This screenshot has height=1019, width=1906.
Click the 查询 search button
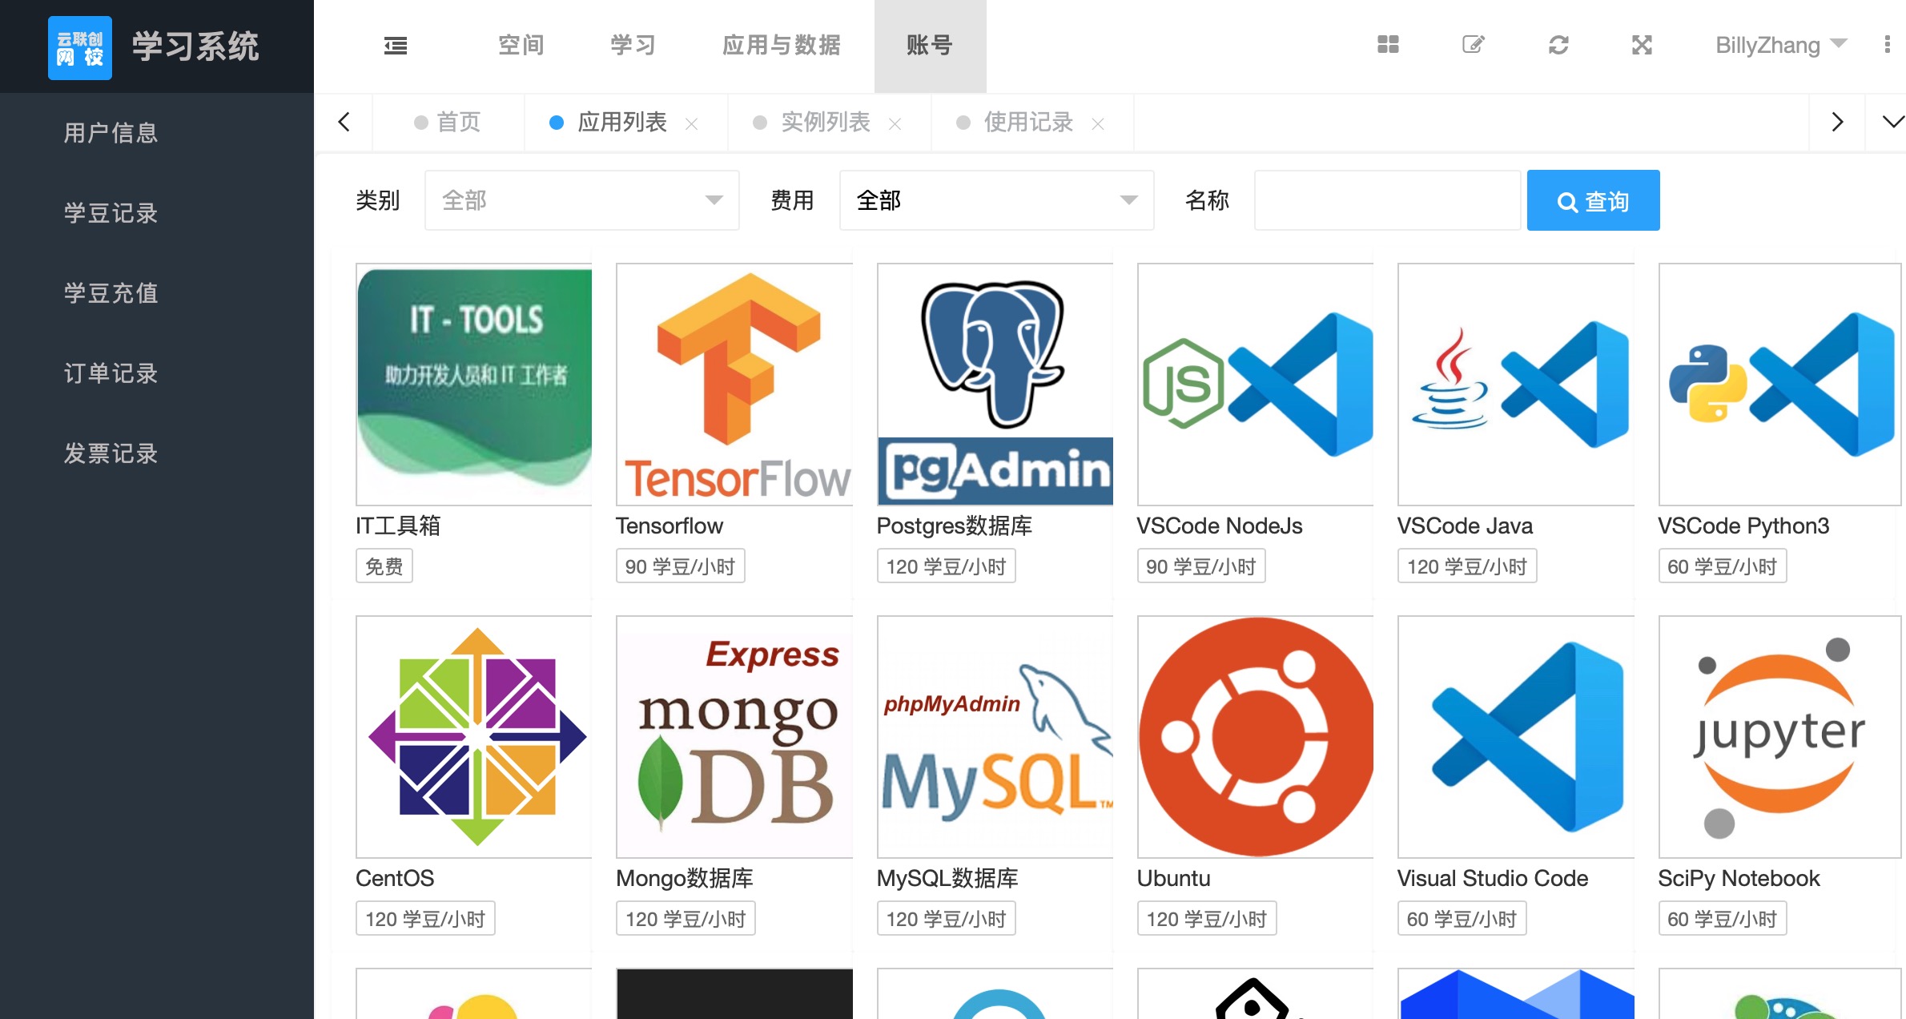1594,200
